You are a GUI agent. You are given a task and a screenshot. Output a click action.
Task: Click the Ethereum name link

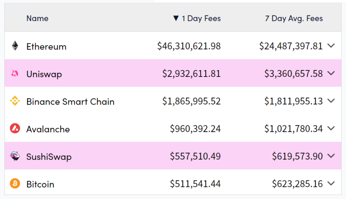pos(46,46)
